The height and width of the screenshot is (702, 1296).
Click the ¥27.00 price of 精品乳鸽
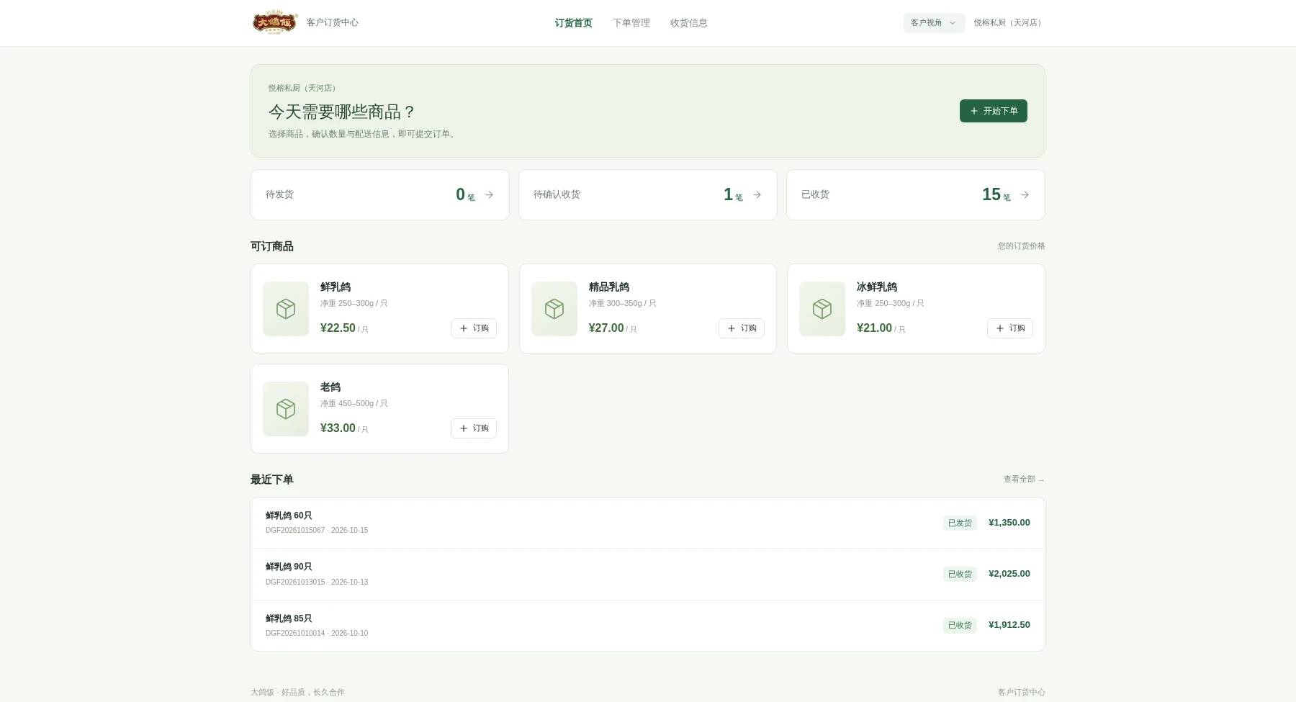point(606,328)
